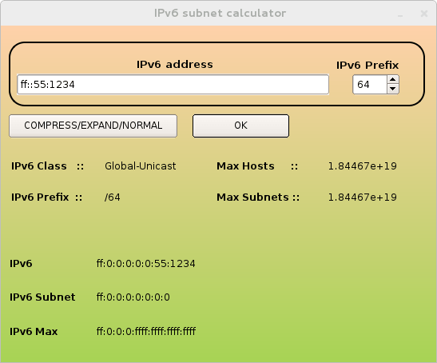
Task: Select the Global-Unicast class value
Action: (x=140, y=166)
